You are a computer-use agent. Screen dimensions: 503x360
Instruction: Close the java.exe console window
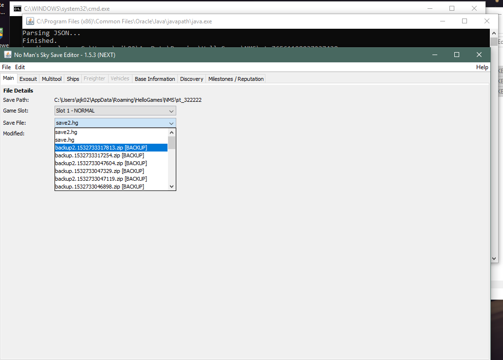pyautogui.click(x=486, y=21)
